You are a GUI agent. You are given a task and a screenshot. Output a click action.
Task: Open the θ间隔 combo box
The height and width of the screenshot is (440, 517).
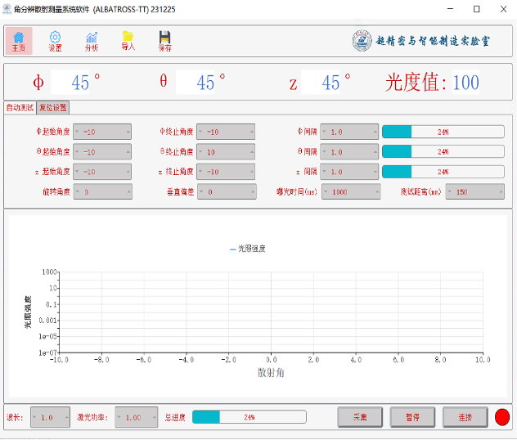click(x=349, y=152)
